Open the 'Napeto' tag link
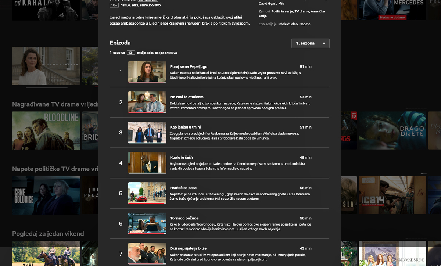The image size is (441, 266). (305, 24)
